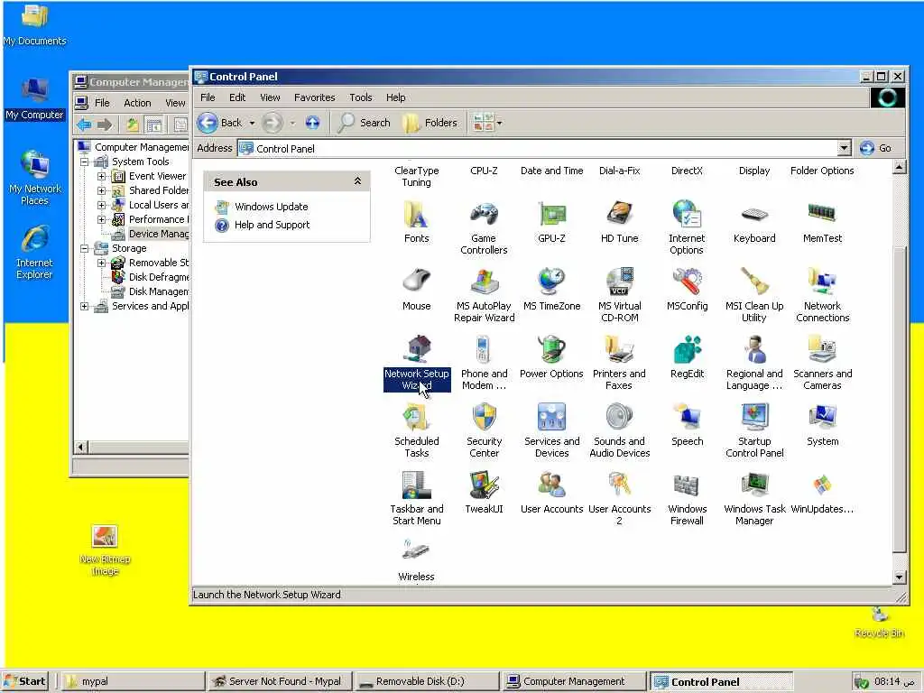Switch to Removable Disk (D:) taskbar button
The width and height of the screenshot is (924, 693).
click(427, 681)
